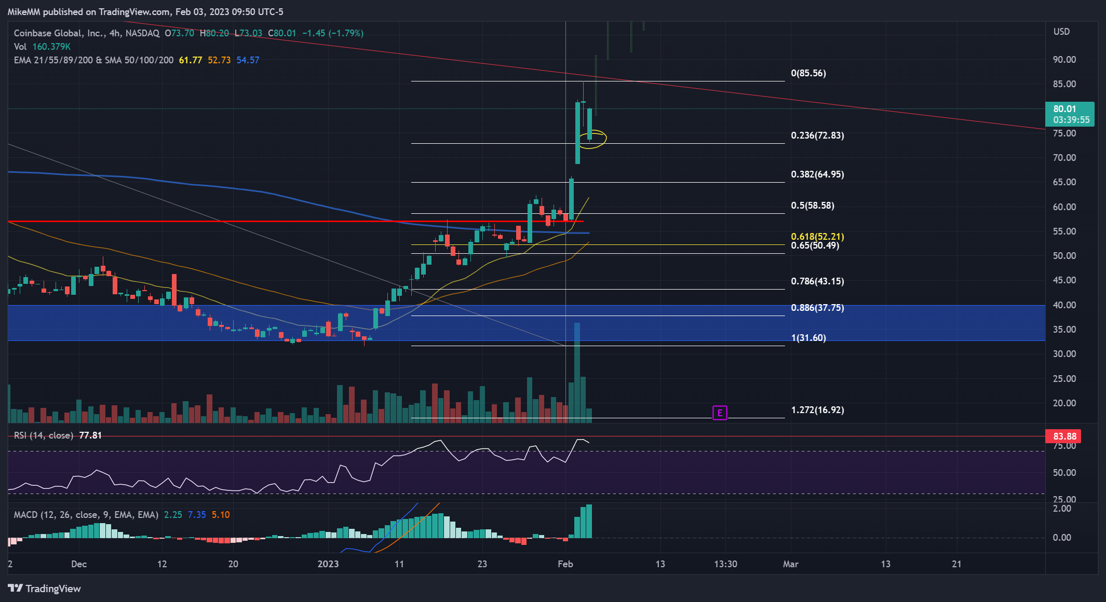Click the Fibonacci 0.786(43.15) label
1106x602 pixels.
coord(817,281)
